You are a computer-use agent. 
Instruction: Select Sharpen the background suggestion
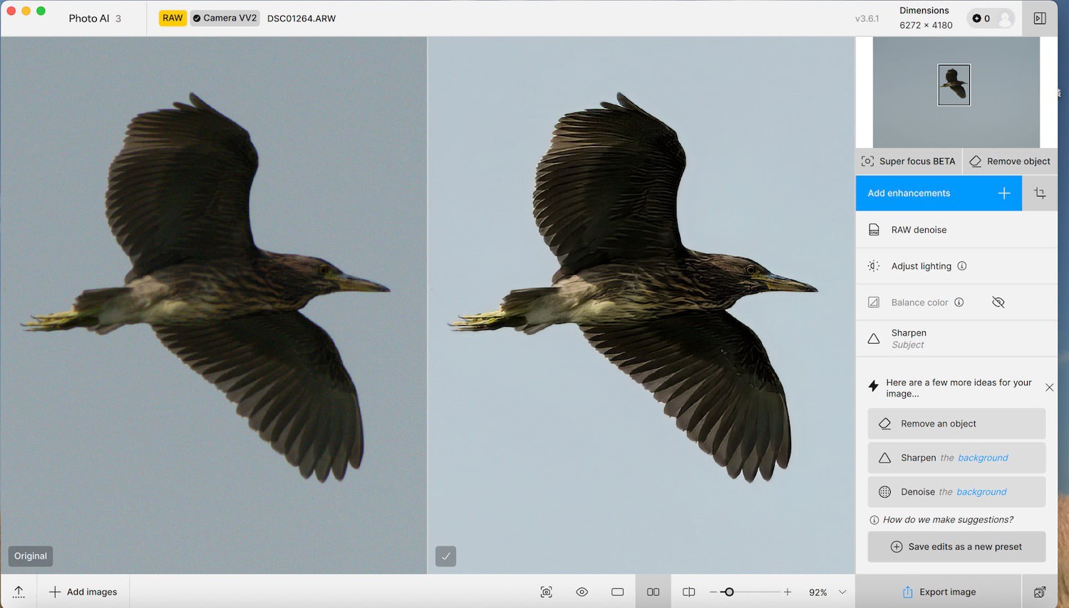956,458
